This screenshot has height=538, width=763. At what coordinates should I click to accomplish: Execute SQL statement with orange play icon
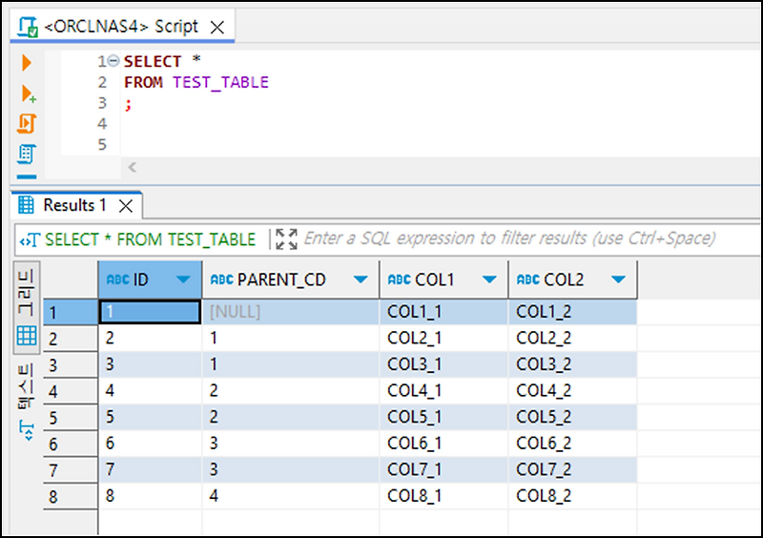(27, 63)
